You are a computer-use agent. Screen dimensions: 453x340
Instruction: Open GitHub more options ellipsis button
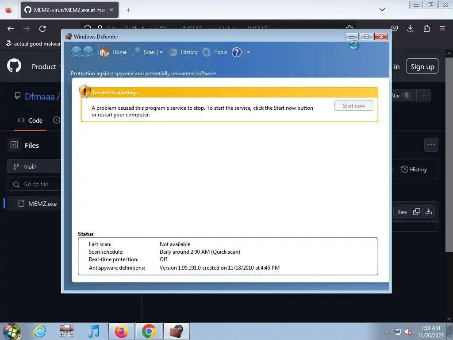coord(431,145)
